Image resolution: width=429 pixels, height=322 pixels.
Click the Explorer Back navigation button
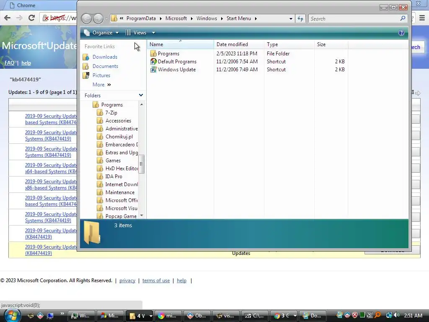coord(86,18)
